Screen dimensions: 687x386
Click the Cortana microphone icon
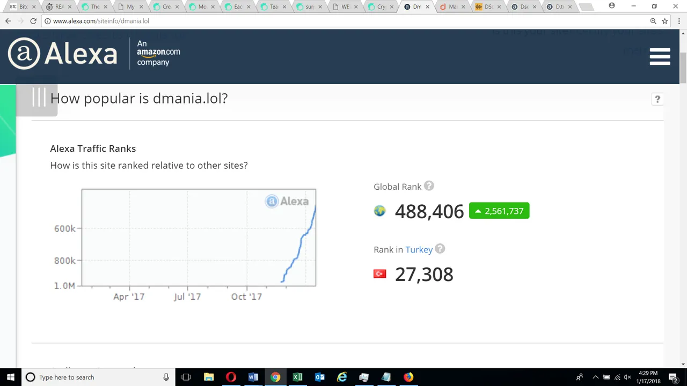click(166, 377)
